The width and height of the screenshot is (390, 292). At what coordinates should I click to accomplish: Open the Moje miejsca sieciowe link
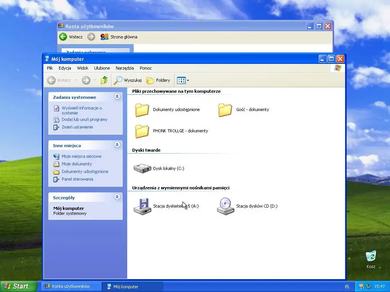tap(82, 156)
